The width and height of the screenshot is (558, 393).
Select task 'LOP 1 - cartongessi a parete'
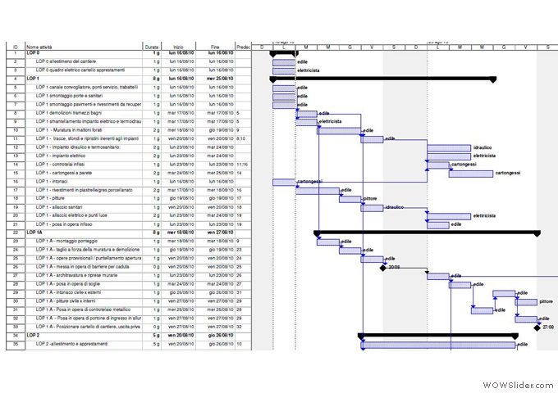point(64,173)
